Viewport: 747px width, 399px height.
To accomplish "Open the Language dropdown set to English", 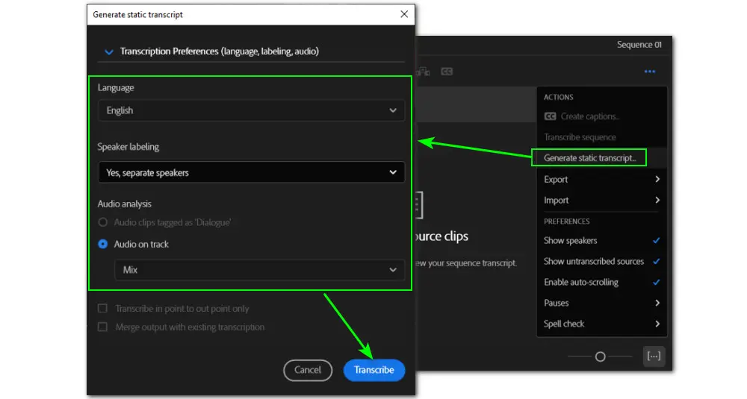I will pos(251,110).
